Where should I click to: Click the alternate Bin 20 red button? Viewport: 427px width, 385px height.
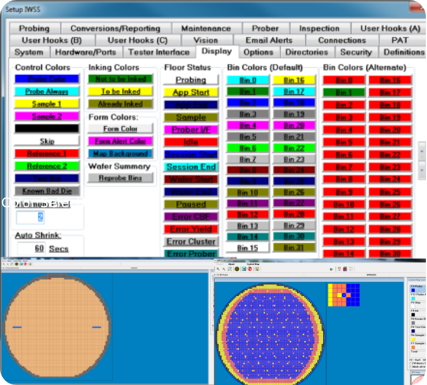coord(390,130)
